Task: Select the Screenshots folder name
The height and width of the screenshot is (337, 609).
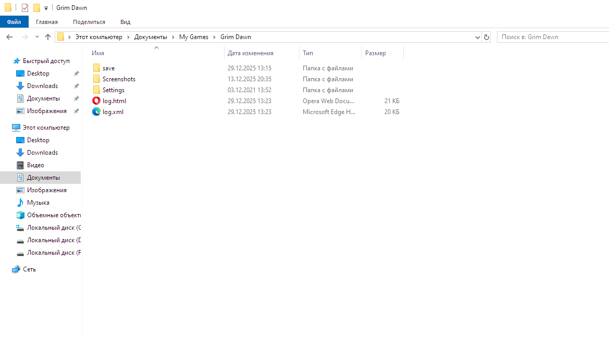Action: pyautogui.click(x=119, y=79)
